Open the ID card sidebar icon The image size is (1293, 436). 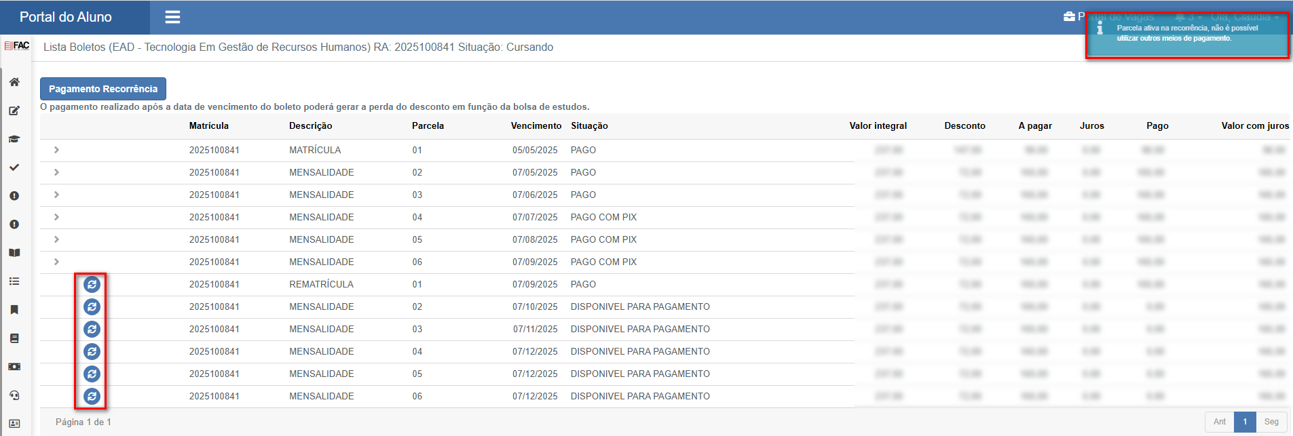click(x=14, y=424)
